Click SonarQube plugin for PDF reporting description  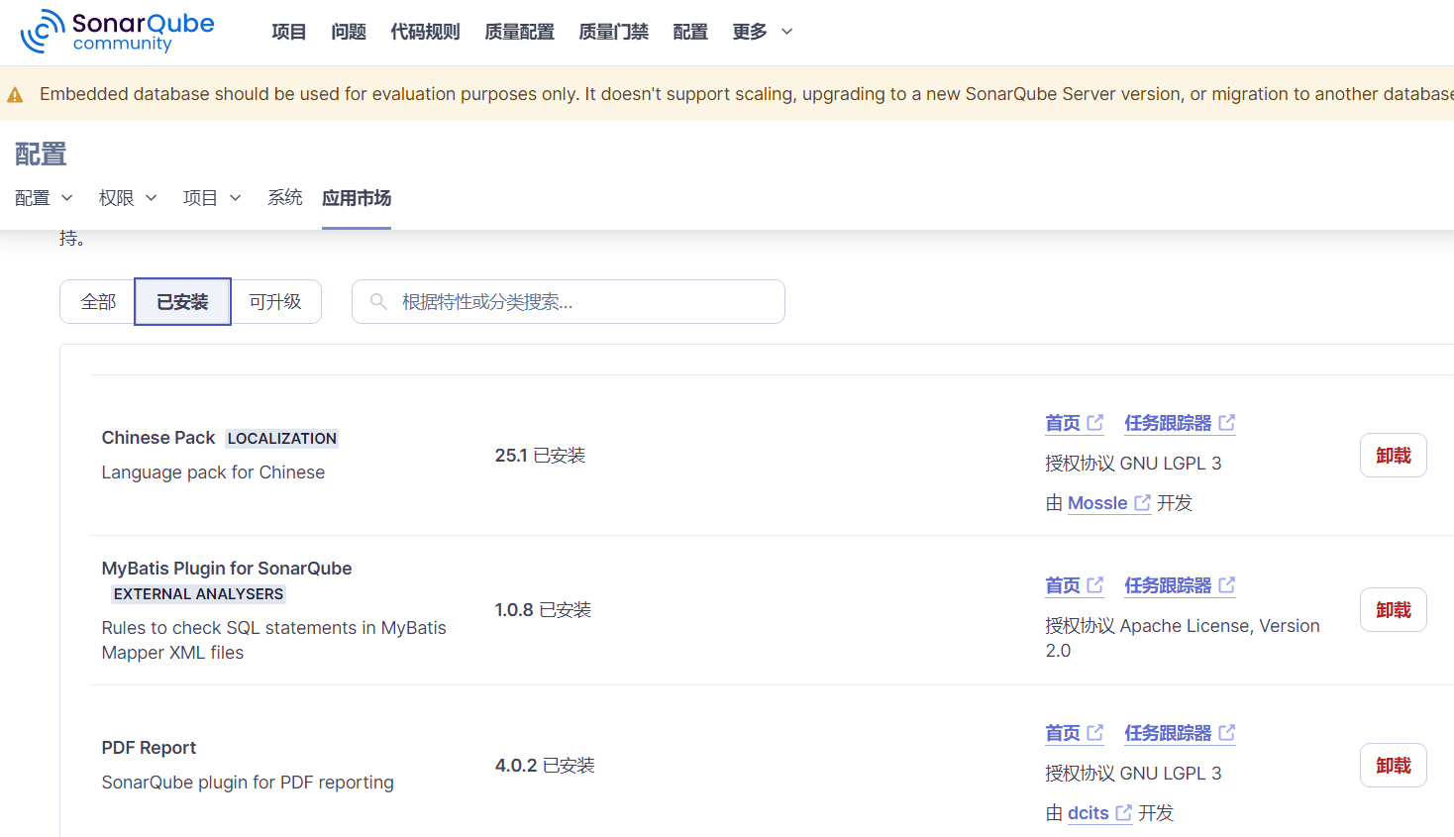pos(248,783)
